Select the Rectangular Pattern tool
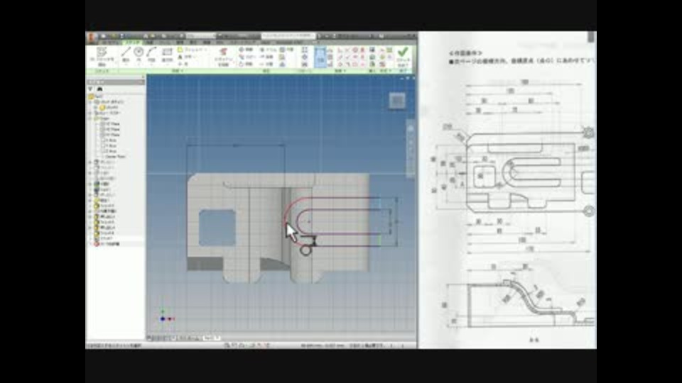 pos(305,50)
